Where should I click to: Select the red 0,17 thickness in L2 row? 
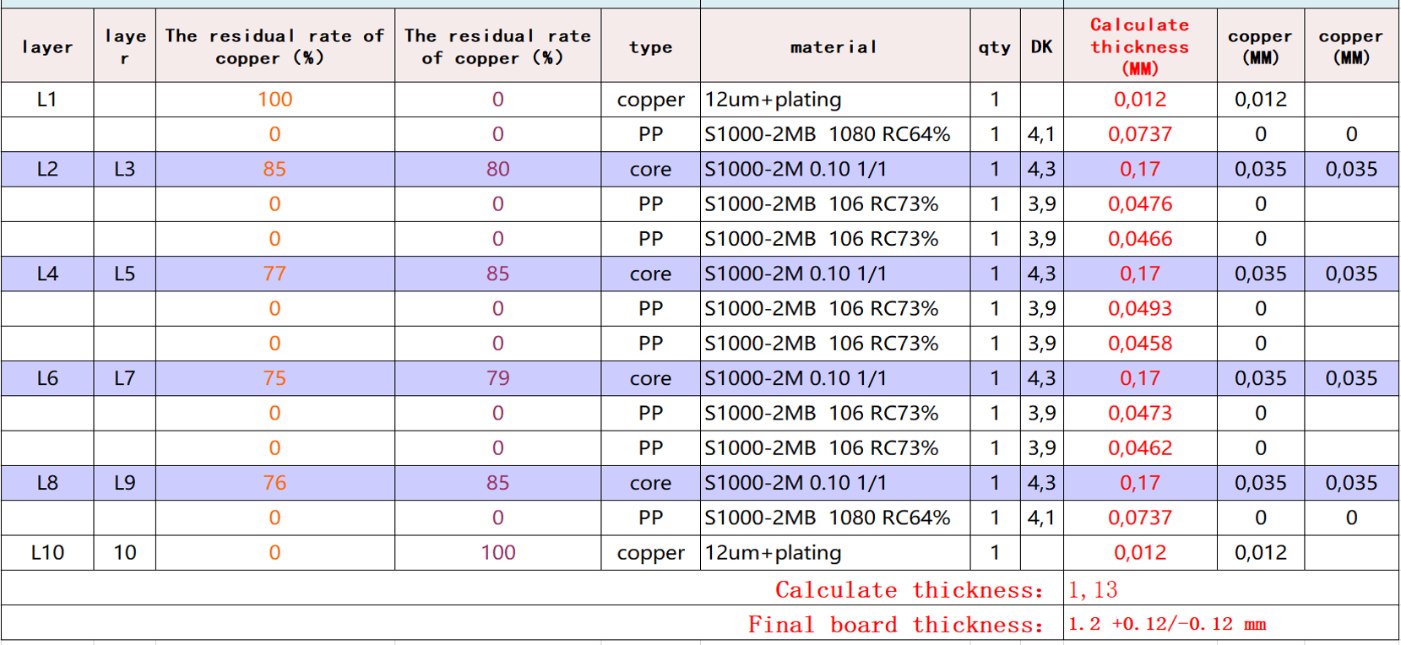tap(1140, 169)
